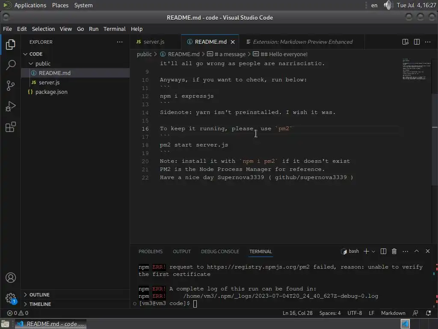
Task: Open editor more actions ellipsis
Action: click(x=428, y=42)
